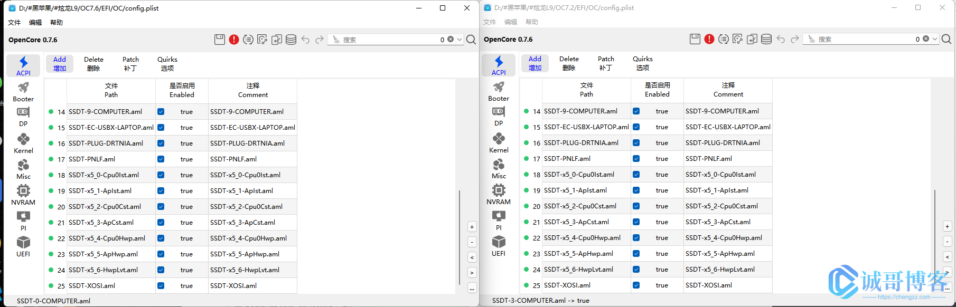Switch to Patch 补丁 tab in OC7.6 window
The image size is (956, 307).
click(x=130, y=64)
